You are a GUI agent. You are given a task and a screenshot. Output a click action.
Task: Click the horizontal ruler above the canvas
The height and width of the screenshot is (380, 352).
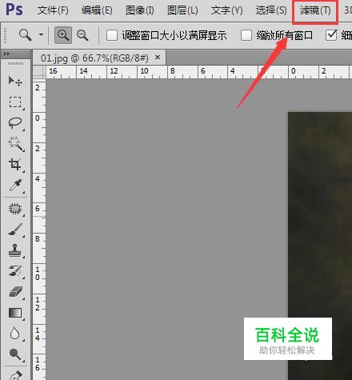199,72
